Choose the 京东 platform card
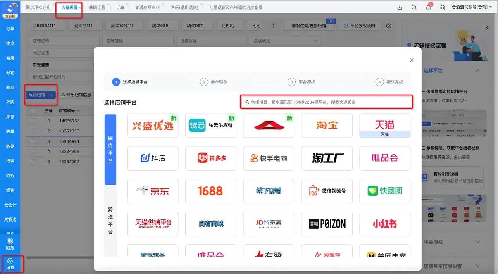Screen dimensions: 498x274 coord(152,191)
